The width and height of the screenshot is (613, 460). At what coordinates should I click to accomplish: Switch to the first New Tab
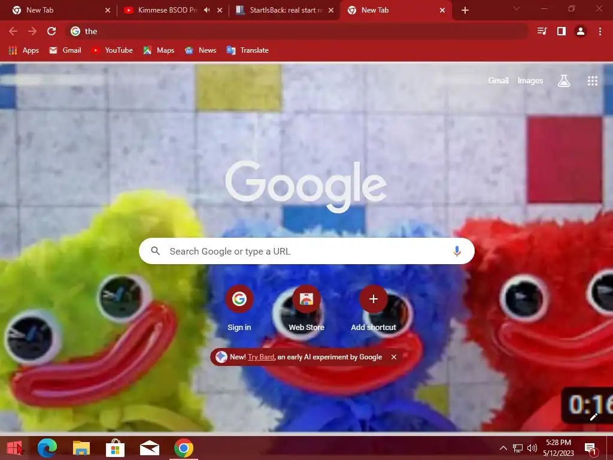59,10
